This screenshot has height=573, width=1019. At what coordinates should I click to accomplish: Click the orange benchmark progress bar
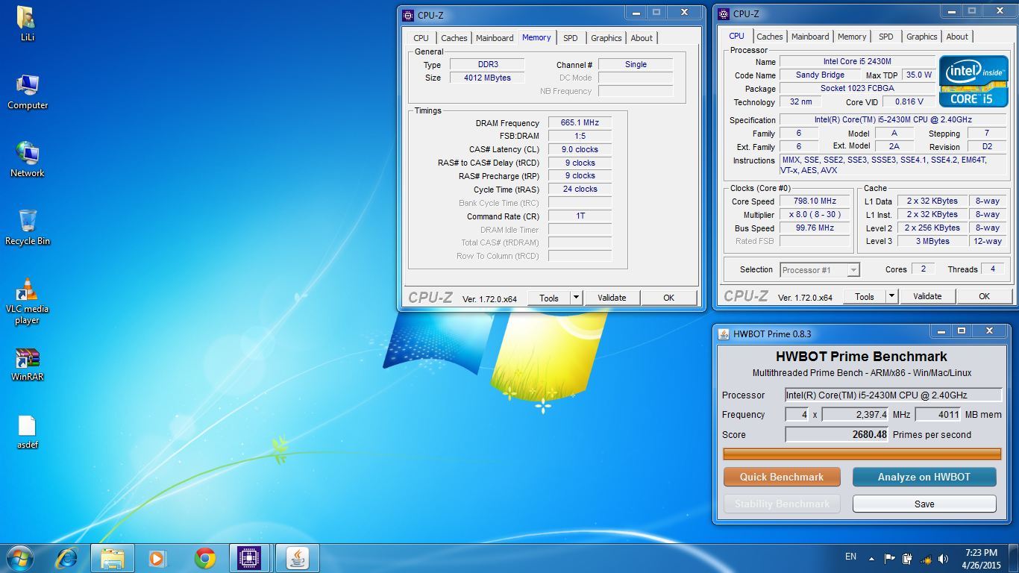click(x=862, y=454)
